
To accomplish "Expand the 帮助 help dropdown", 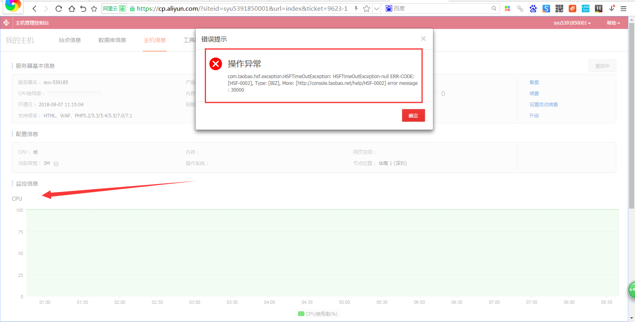I will (613, 23).
